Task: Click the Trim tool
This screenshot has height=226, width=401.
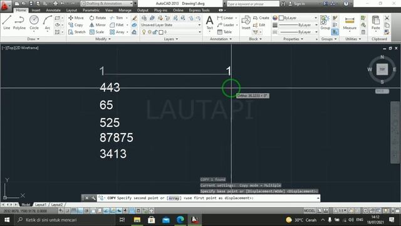Action: (x=117, y=18)
